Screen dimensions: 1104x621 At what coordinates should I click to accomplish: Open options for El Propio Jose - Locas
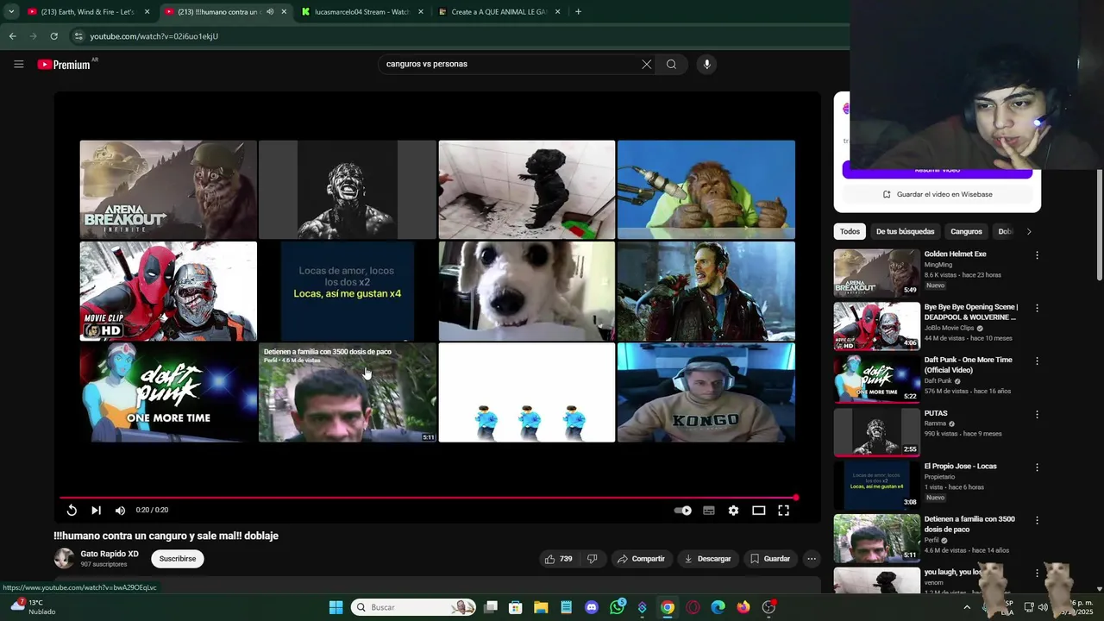(1037, 467)
